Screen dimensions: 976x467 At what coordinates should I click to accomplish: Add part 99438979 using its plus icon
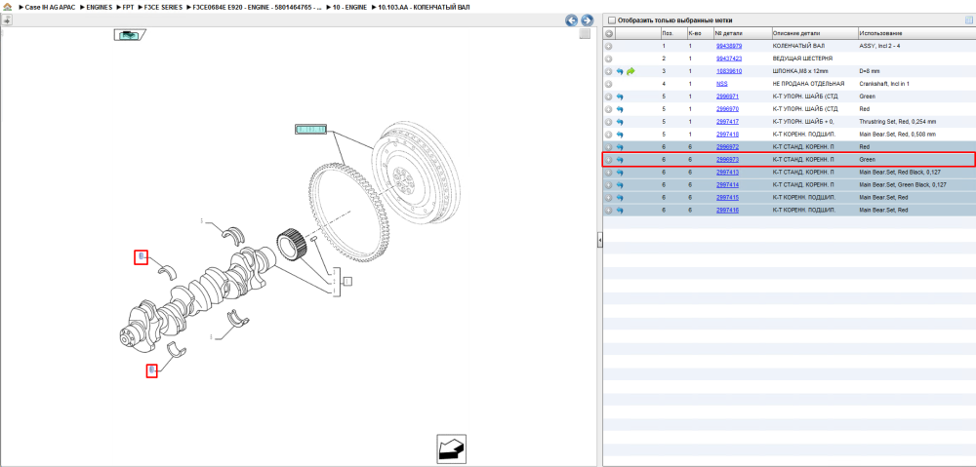(x=609, y=46)
